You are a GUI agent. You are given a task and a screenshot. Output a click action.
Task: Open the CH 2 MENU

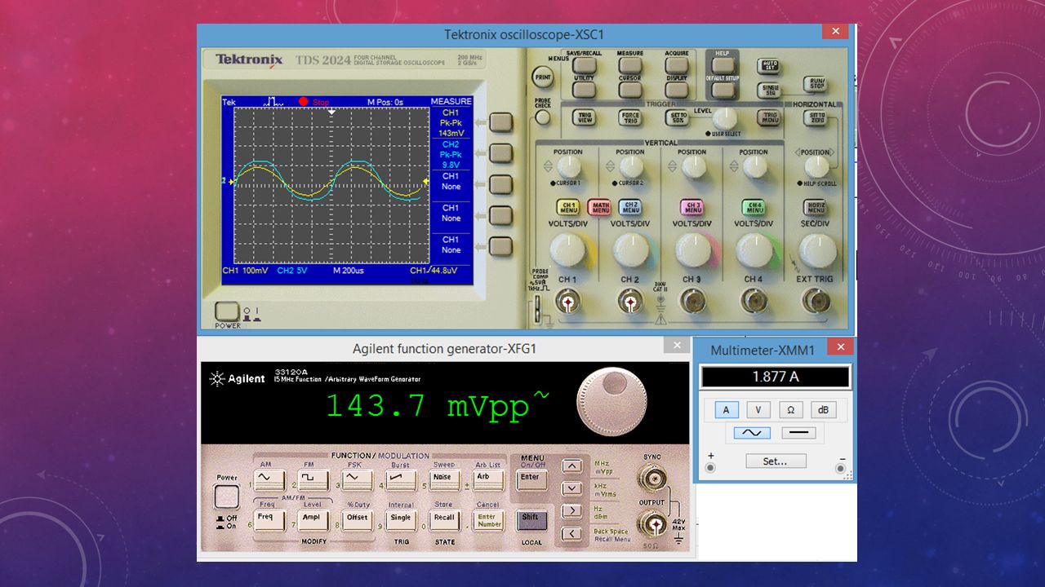coord(629,207)
